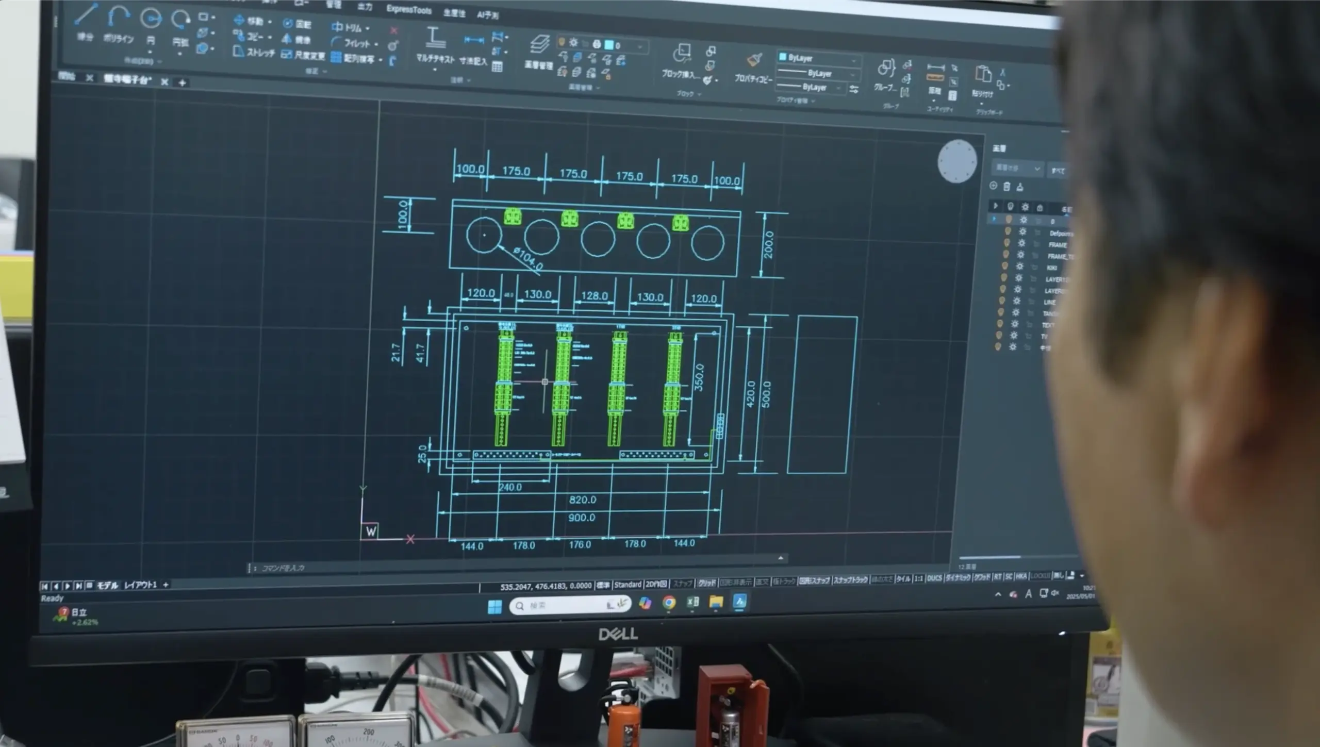Activate the 回転 rotate tool
The image size is (1320, 747).
click(297, 24)
